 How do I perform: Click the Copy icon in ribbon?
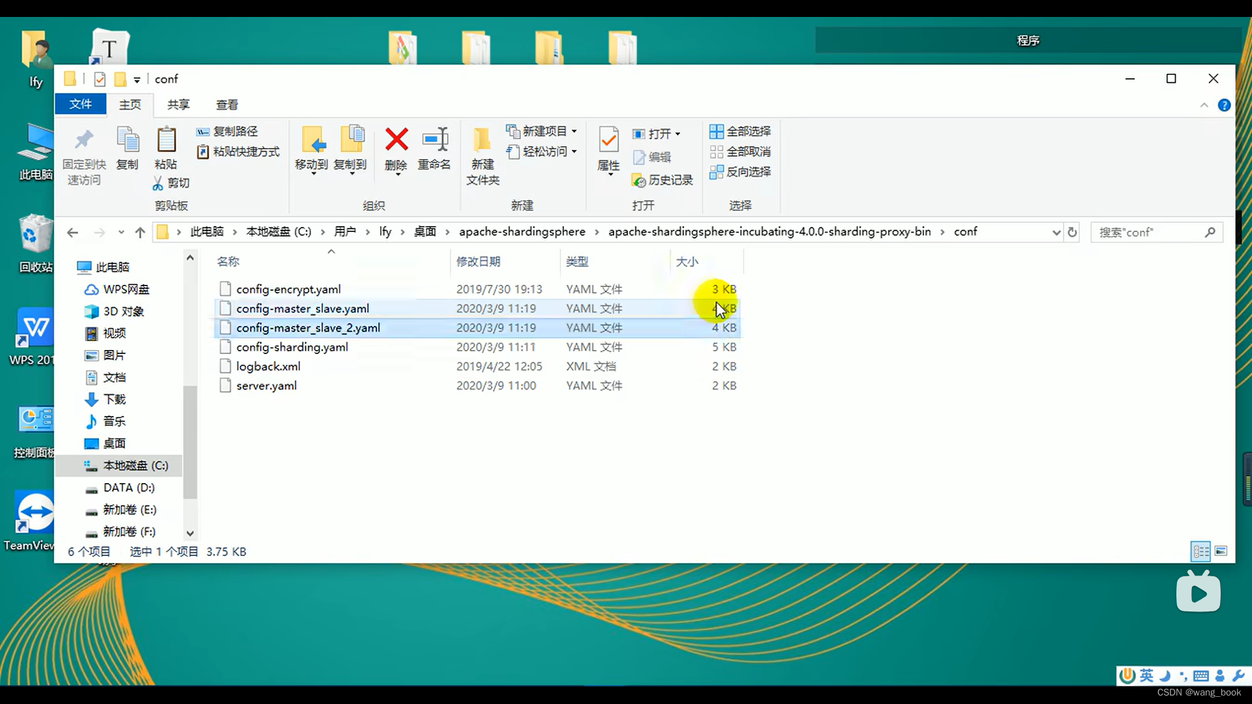coord(127,140)
